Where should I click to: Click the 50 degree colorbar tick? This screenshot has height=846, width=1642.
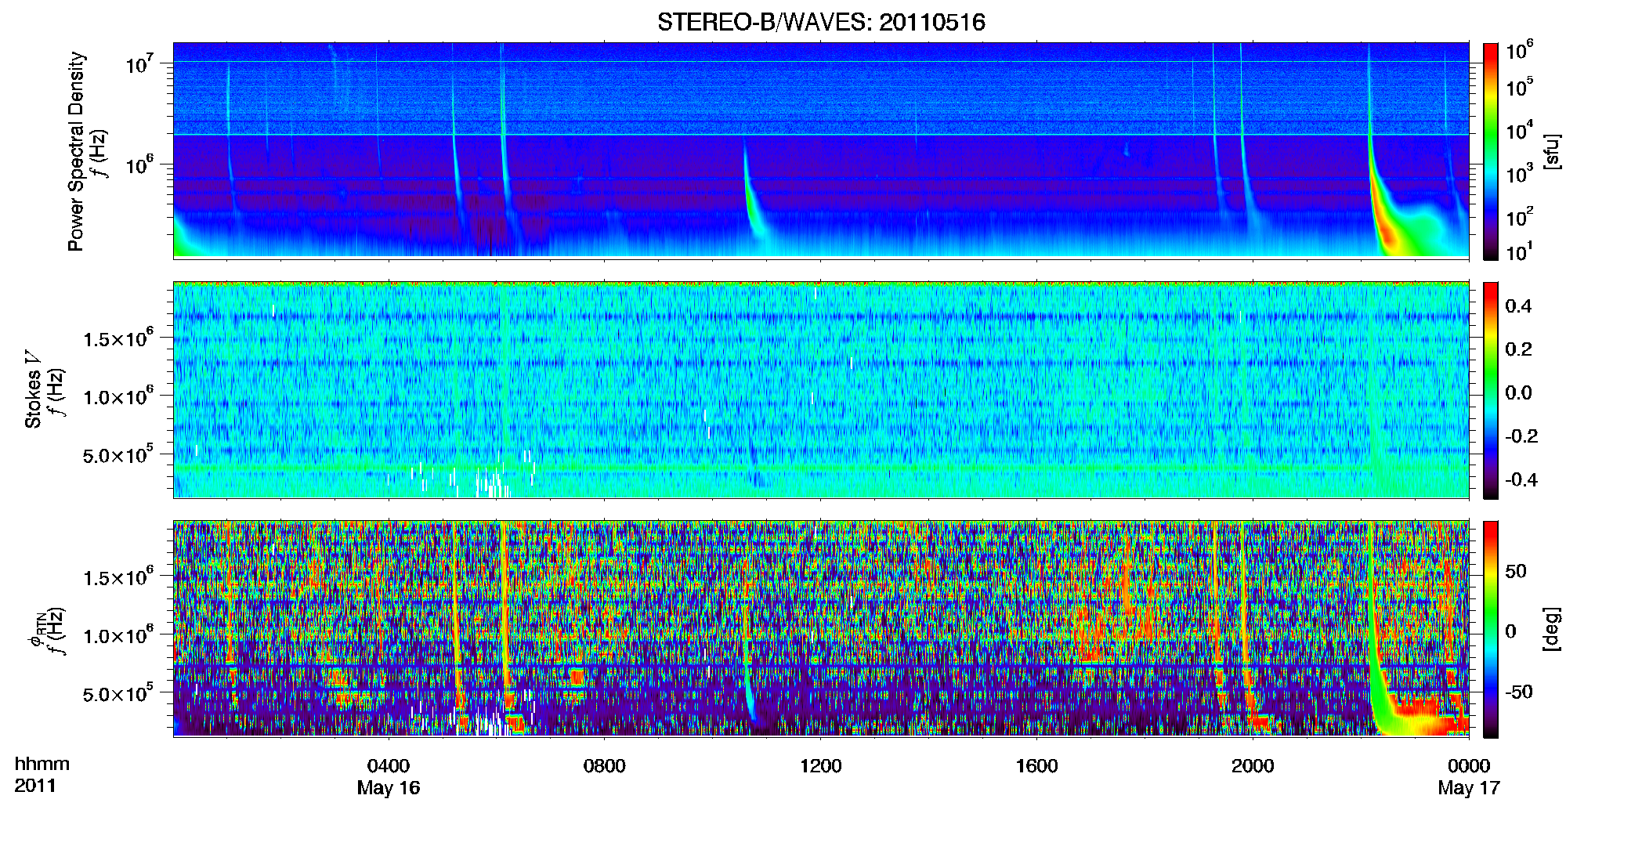pyautogui.click(x=1516, y=571)
